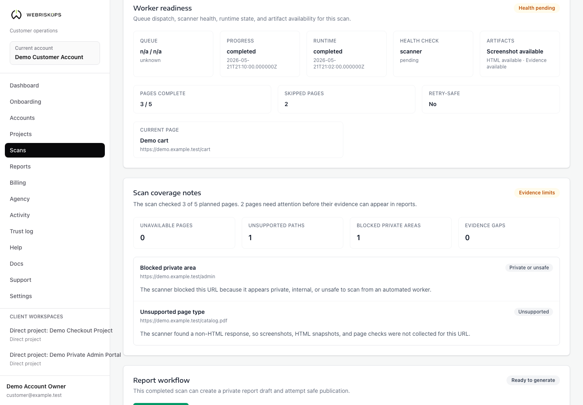The width and height of the screenshot is (583, 405).
Task: Click the Unsupported tag
Action: tap(533, 312)
